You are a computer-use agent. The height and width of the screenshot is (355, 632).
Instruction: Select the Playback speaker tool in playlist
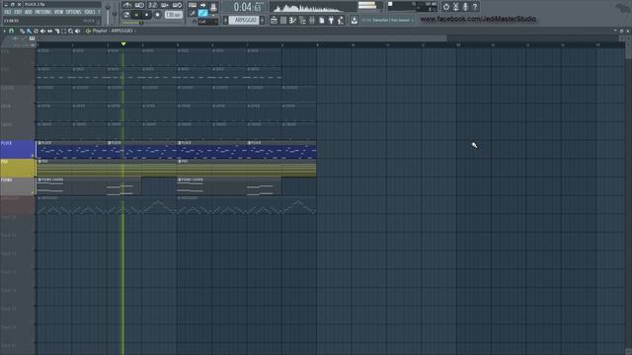tap(77, 31)
